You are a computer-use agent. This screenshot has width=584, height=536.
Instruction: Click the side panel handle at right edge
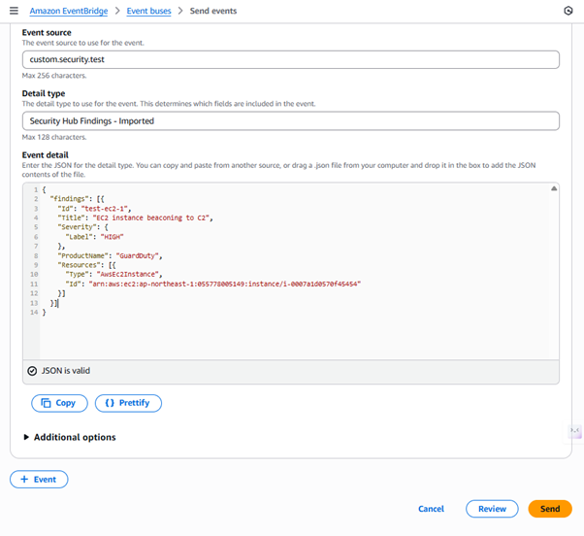pos(575,431)
